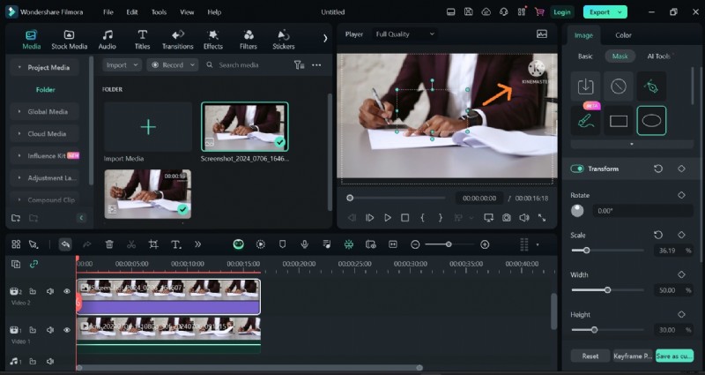Viewport: 705px width, 375px height.
Task: Click the shopping cart icon
Action: pyautogui.click(x=539, y=12)
